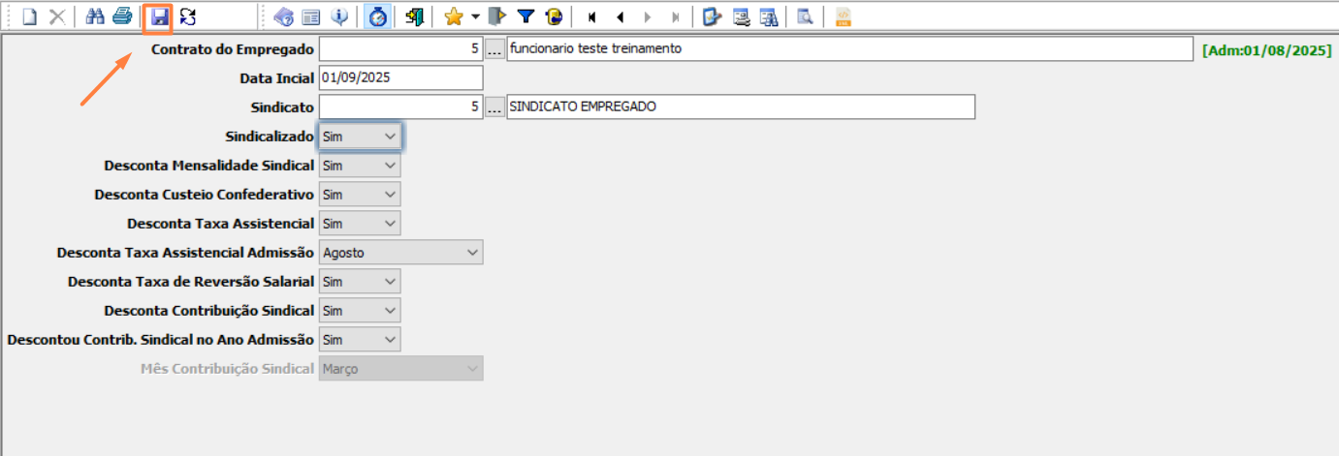Click the yellow star favorites icon
The height and width of the screenshot is (456, 1339).
453,16
